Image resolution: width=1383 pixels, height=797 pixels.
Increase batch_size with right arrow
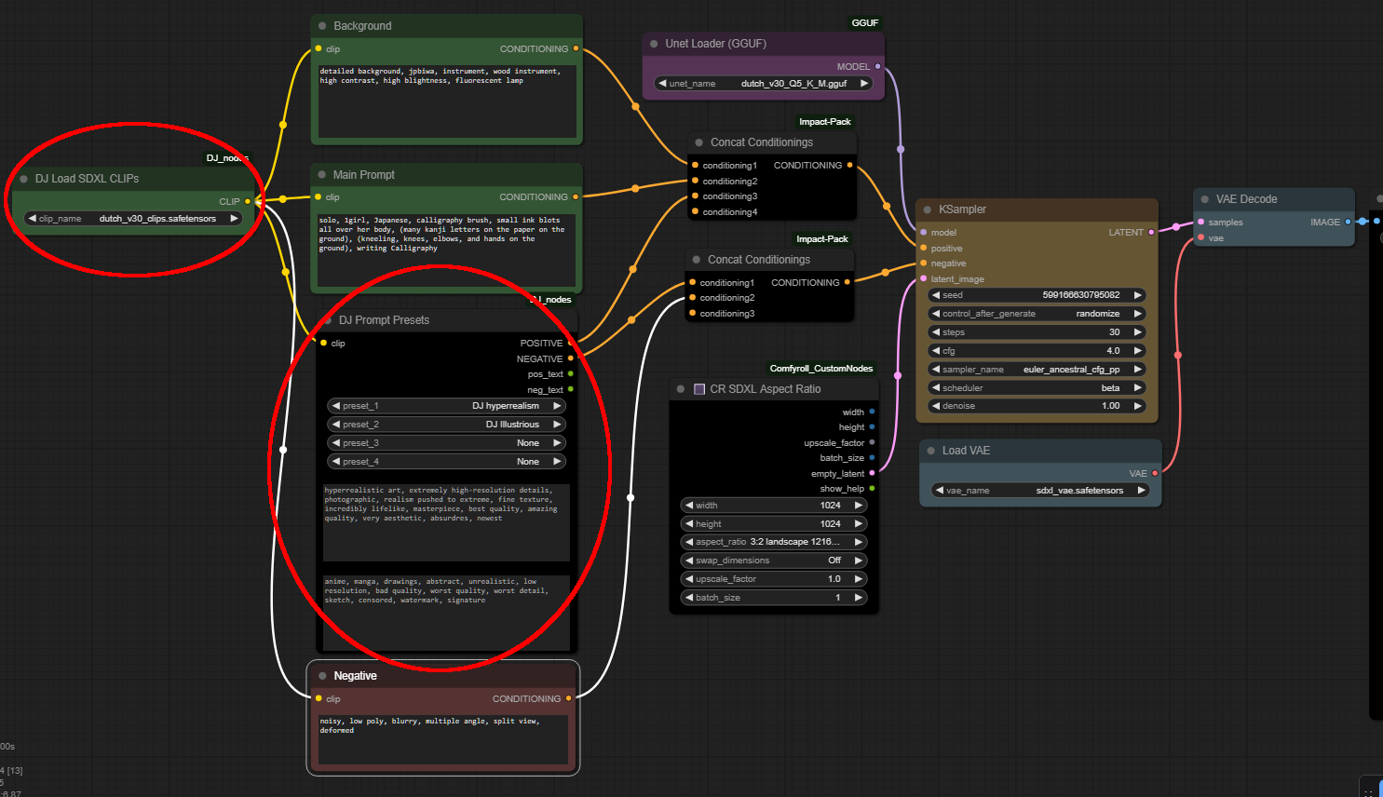pyautogui.click(x=859, y=598)
